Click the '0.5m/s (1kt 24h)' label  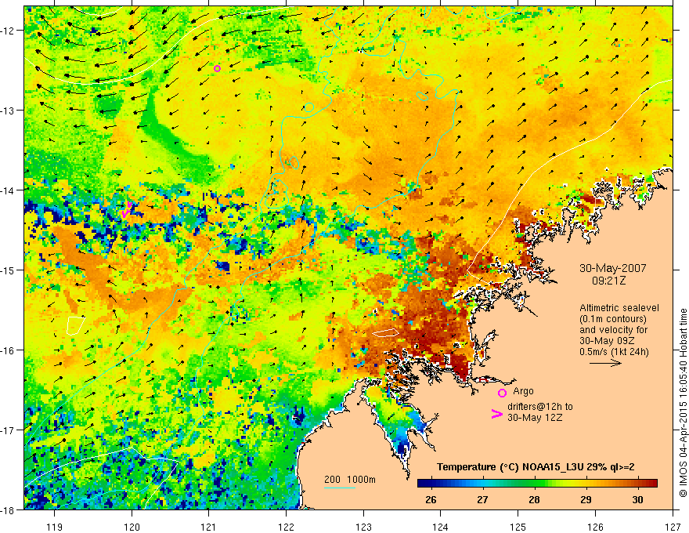coord(614,351)
